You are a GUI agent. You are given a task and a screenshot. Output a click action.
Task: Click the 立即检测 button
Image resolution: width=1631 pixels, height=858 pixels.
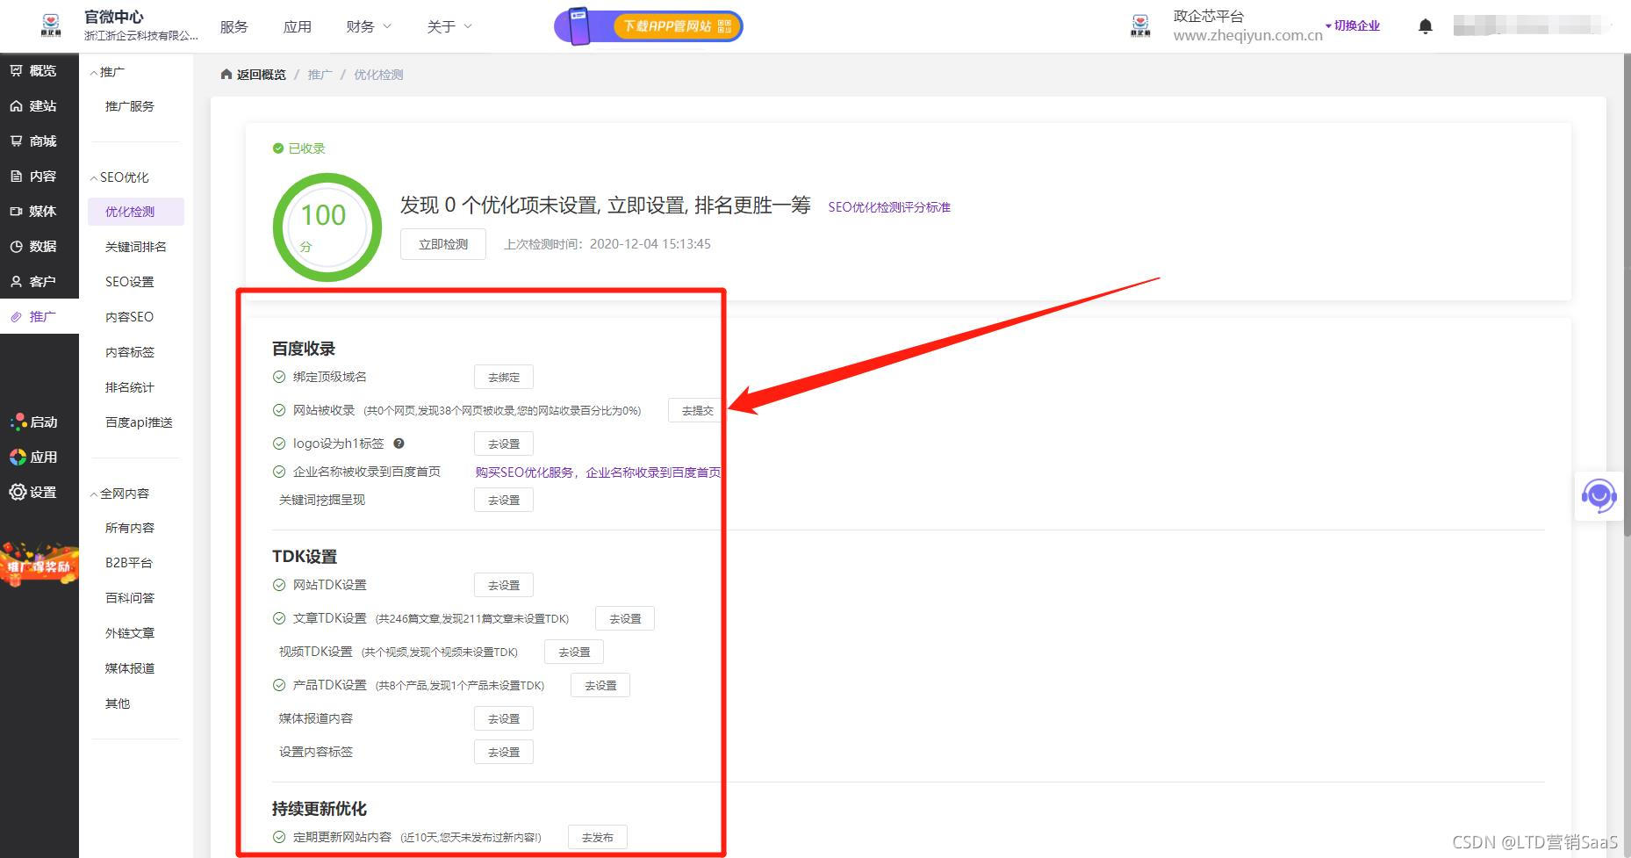coord(442,243)
